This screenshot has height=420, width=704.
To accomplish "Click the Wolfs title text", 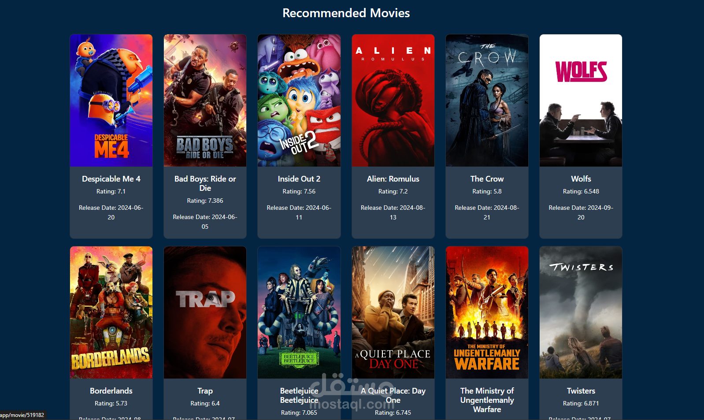I will 581,179.
